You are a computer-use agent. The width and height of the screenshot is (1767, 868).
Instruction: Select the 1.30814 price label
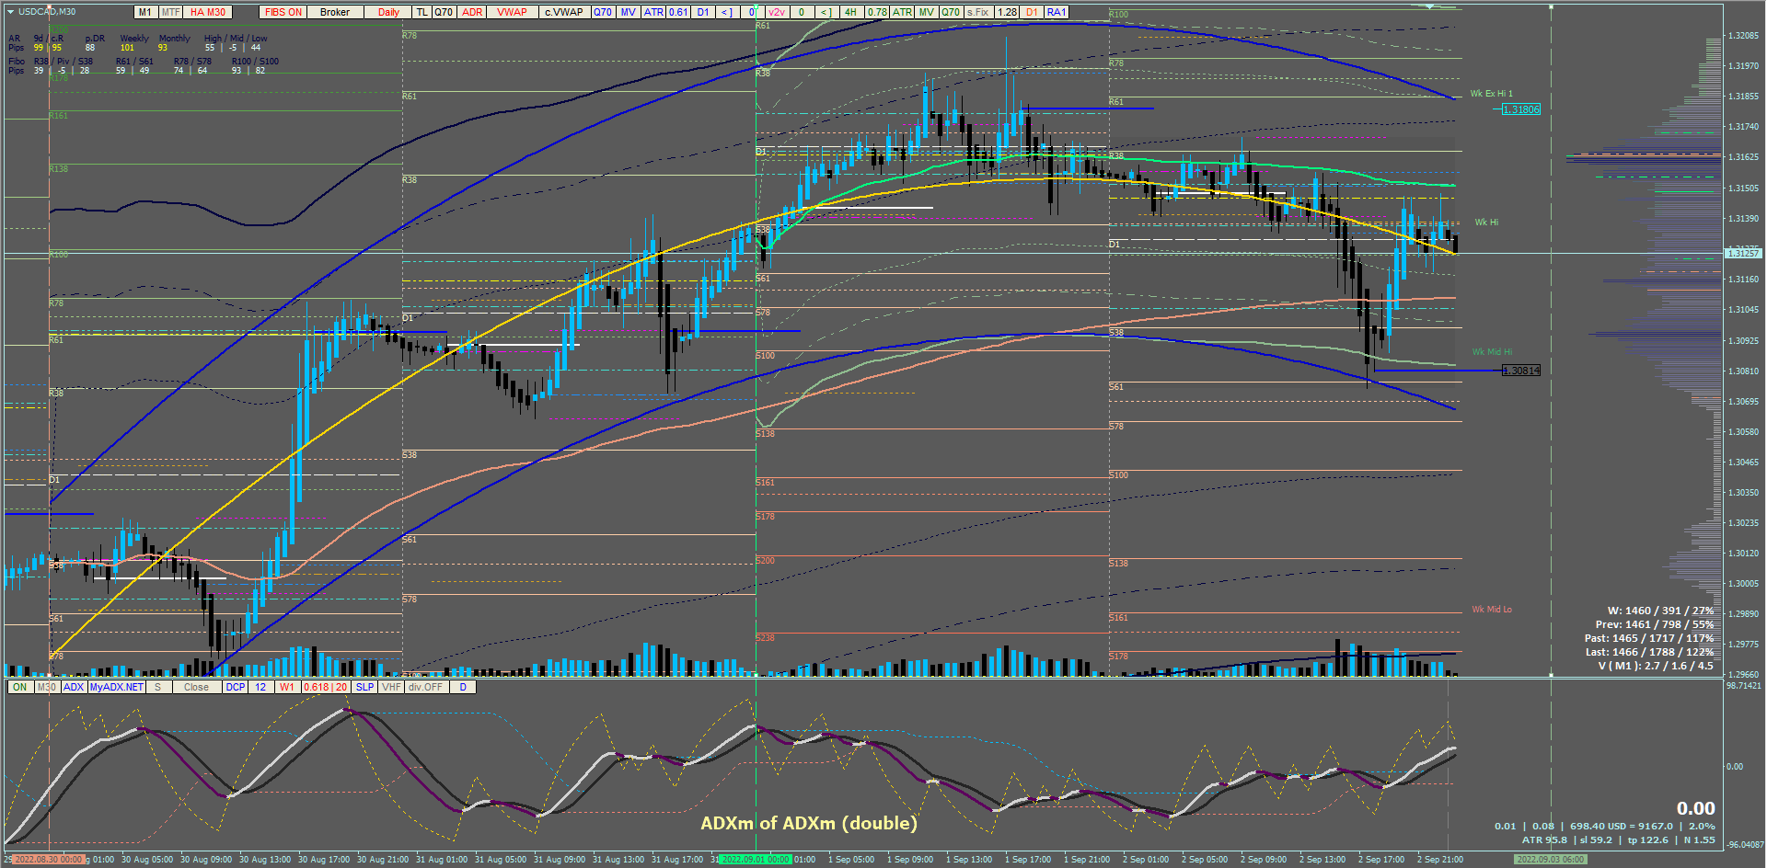pos(1521,371)
